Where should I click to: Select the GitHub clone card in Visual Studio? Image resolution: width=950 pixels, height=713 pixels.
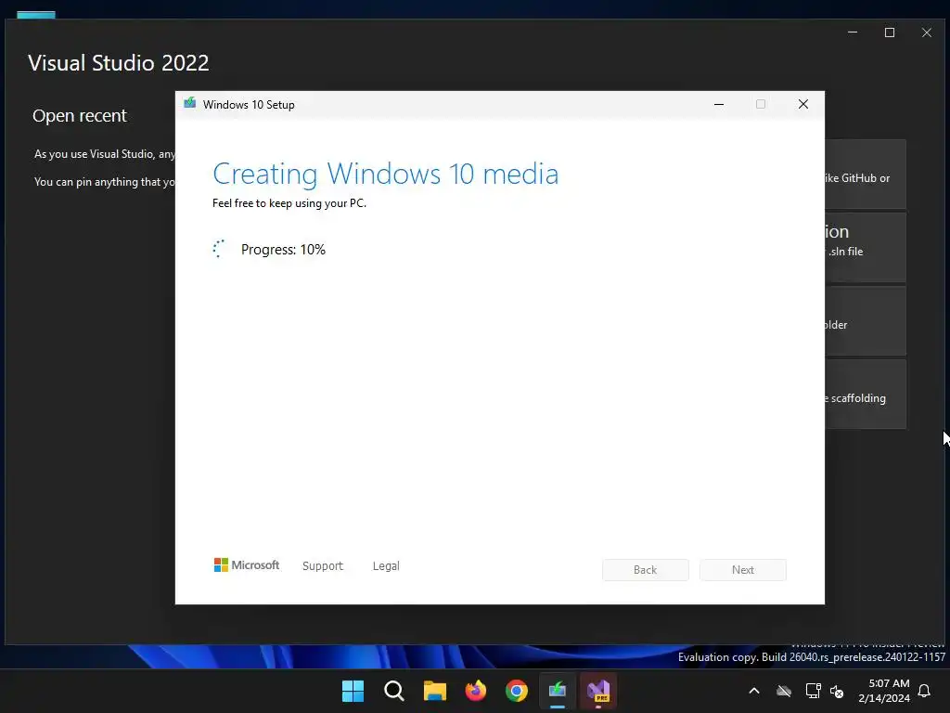(866, 174)
